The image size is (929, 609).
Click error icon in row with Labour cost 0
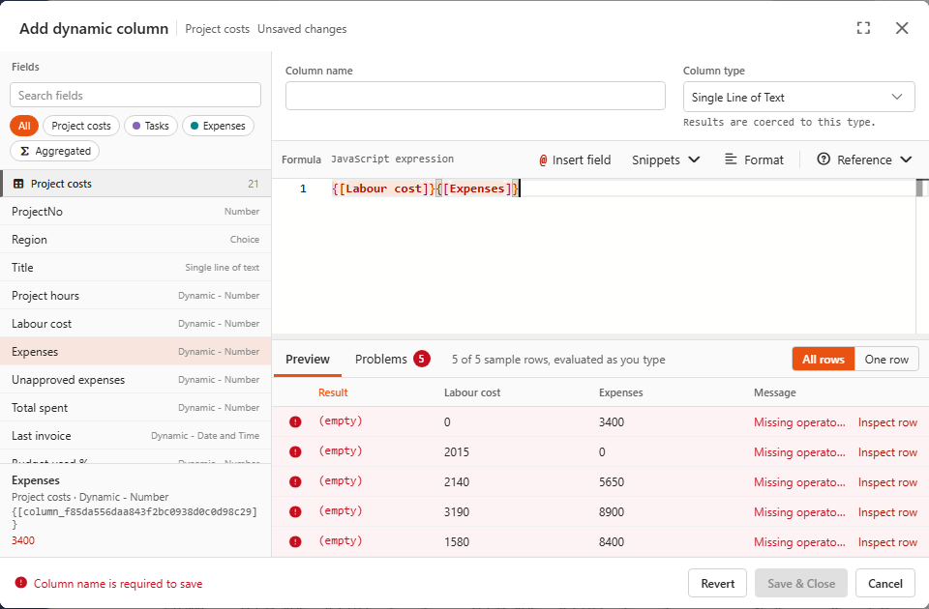click(x=295, y=422)
